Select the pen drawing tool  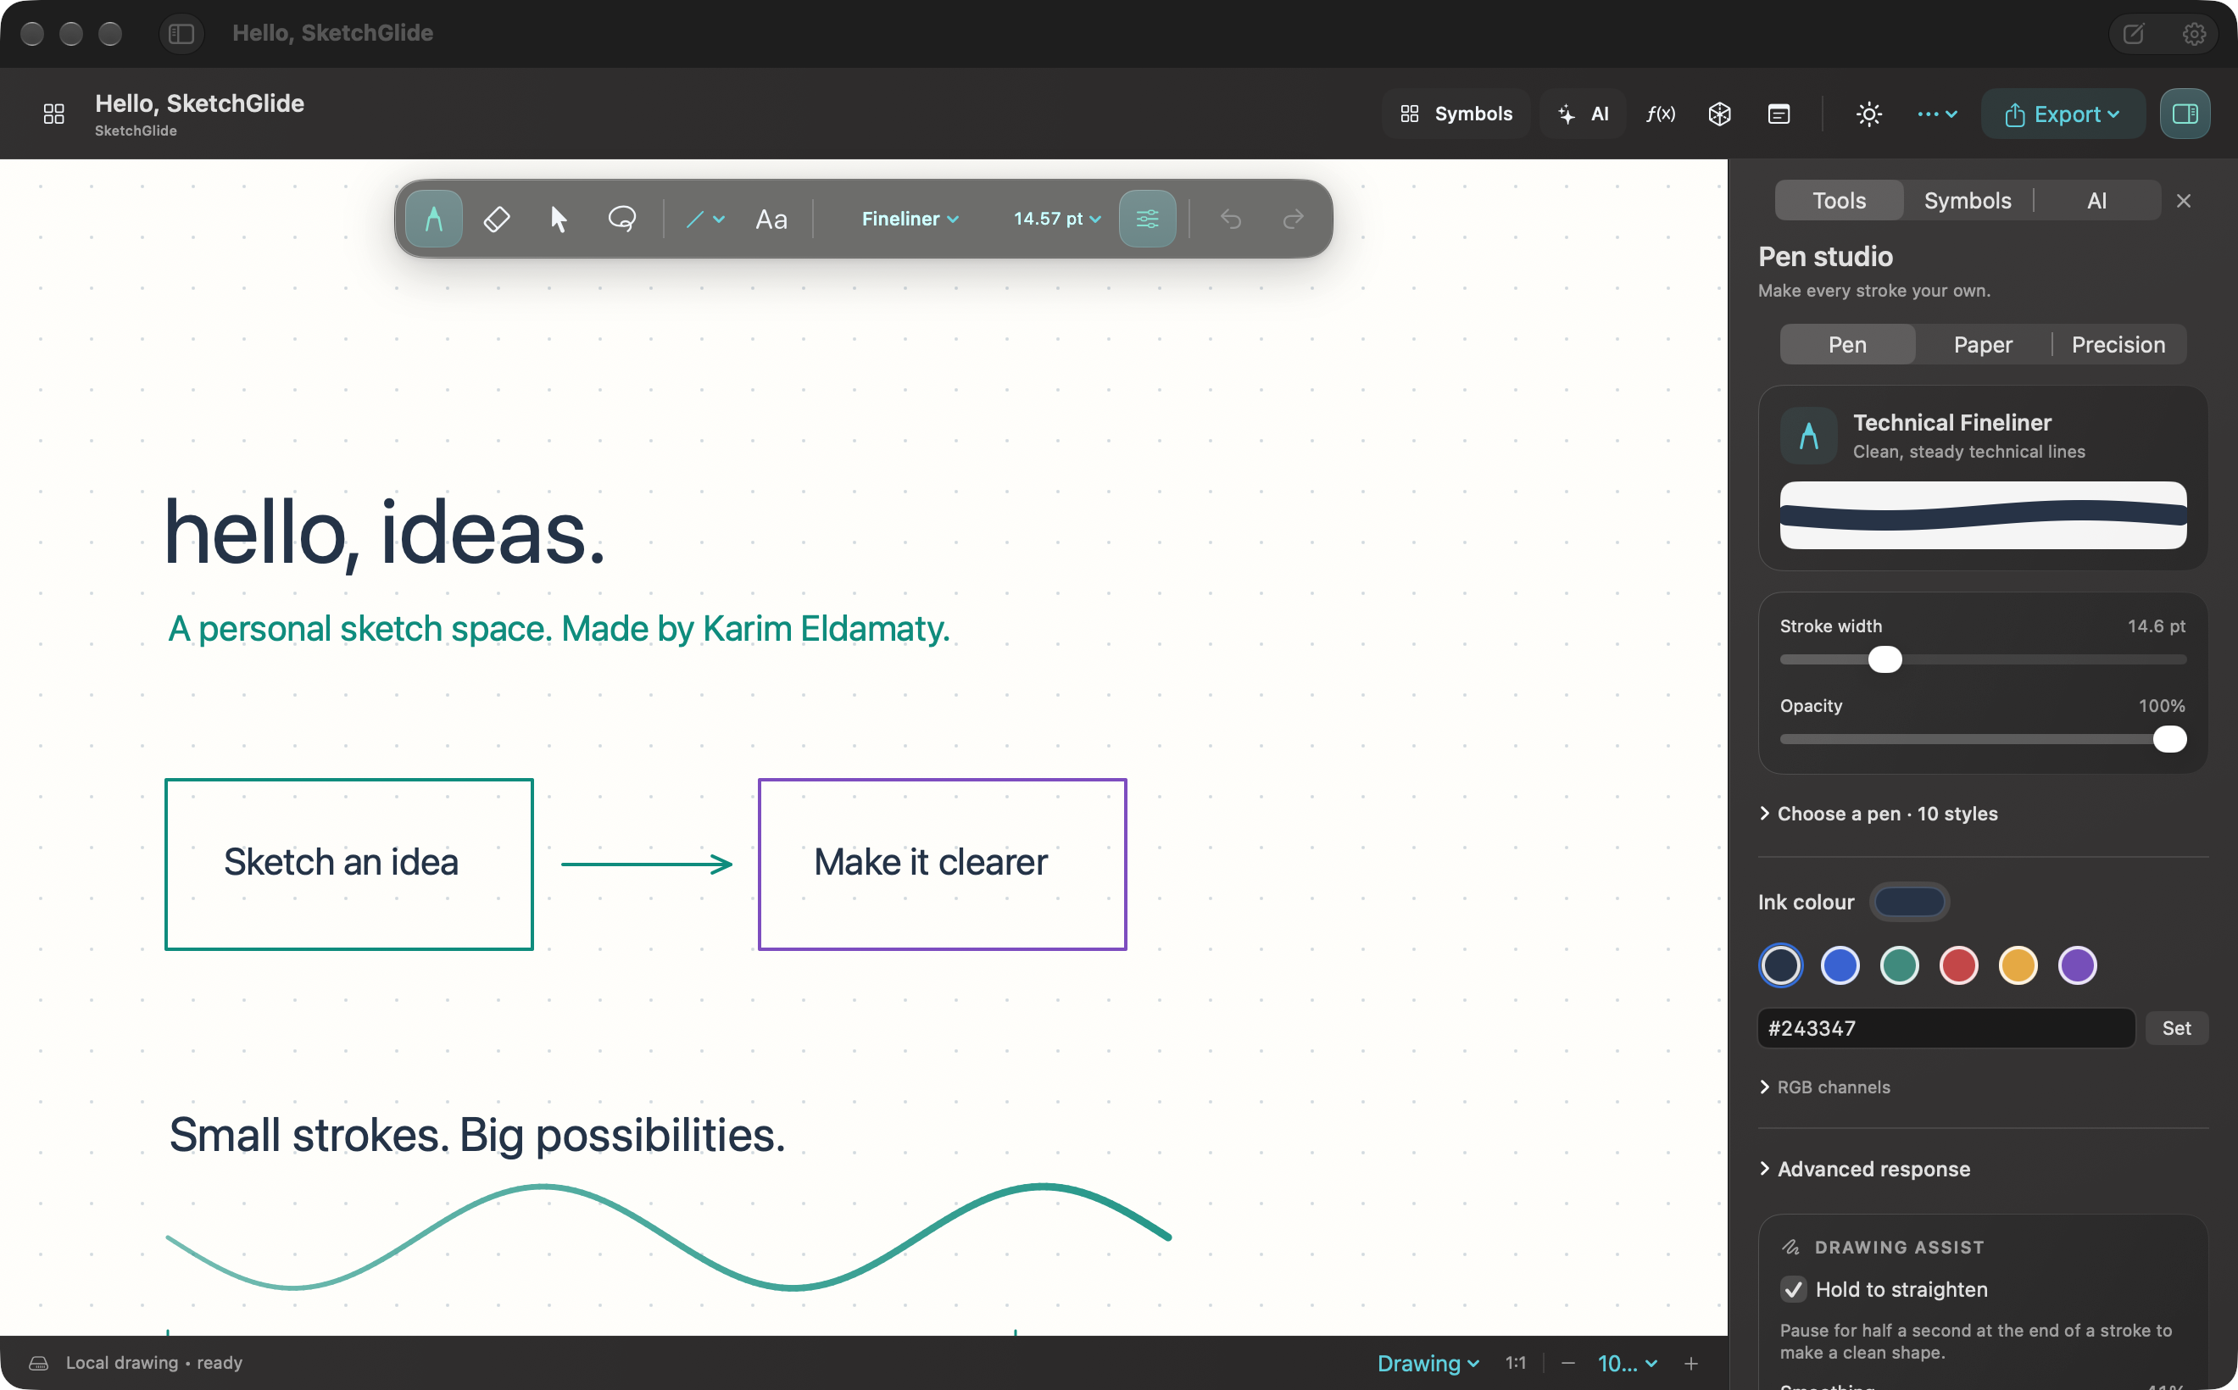tap(433, 219)
